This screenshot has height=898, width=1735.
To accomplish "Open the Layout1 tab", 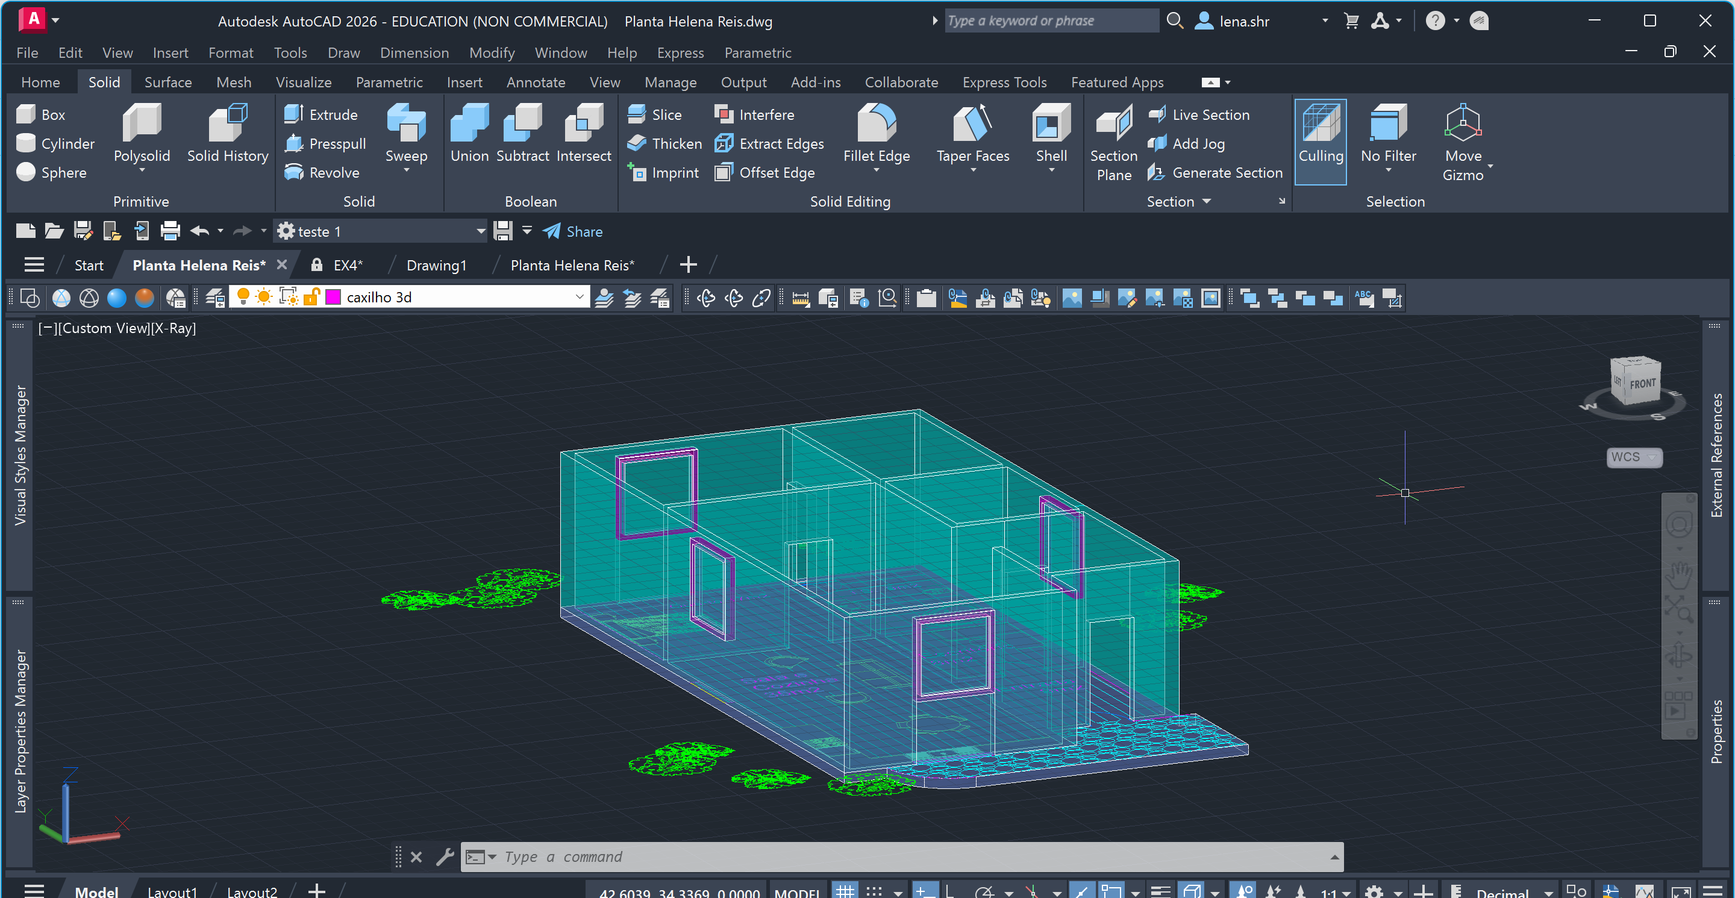I will (172, 891).
